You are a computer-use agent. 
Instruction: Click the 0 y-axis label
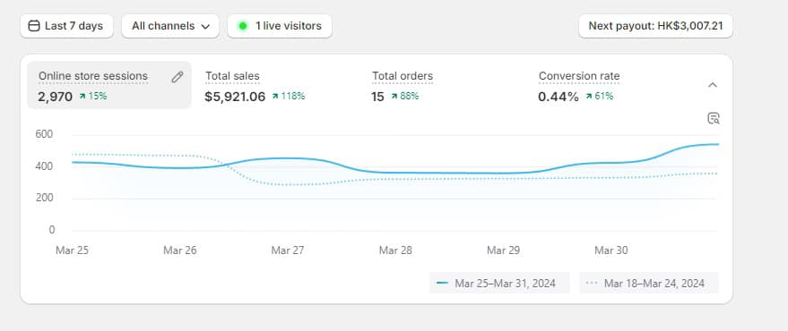pyautogui.click(x=52, y=230)
